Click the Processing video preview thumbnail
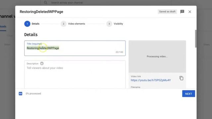The height and width of the screenshot is (119, 212). [x=157, y=57]
